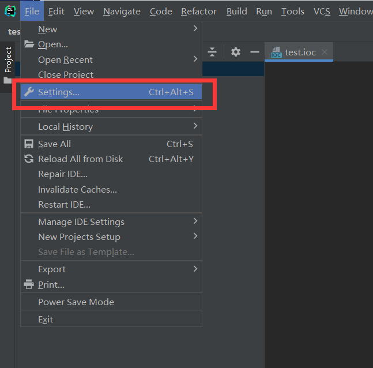This screenshot has height=368, width=373.
Task: Open project view options gear icon
Action: point(236,52)
